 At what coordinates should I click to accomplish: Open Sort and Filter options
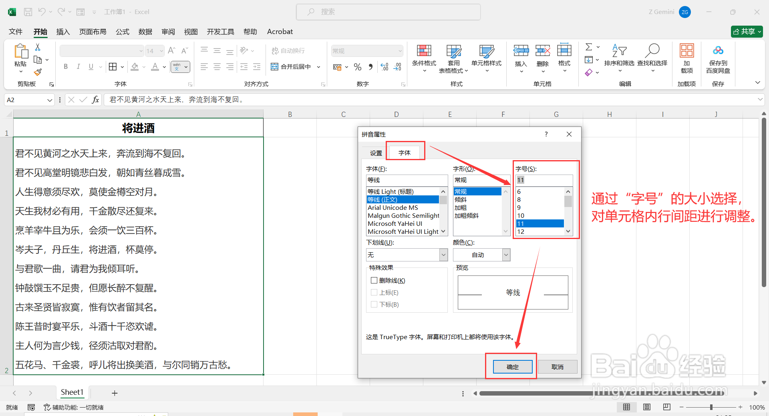tap(619, 58)
